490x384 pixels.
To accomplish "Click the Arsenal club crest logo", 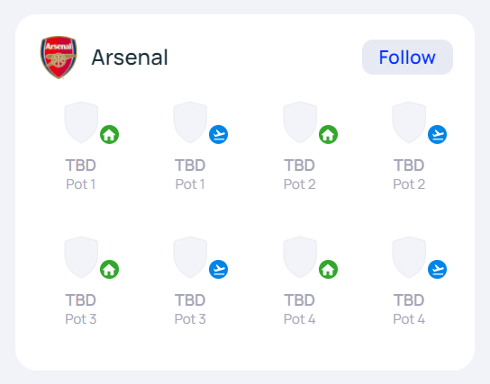I will point(59,58).
